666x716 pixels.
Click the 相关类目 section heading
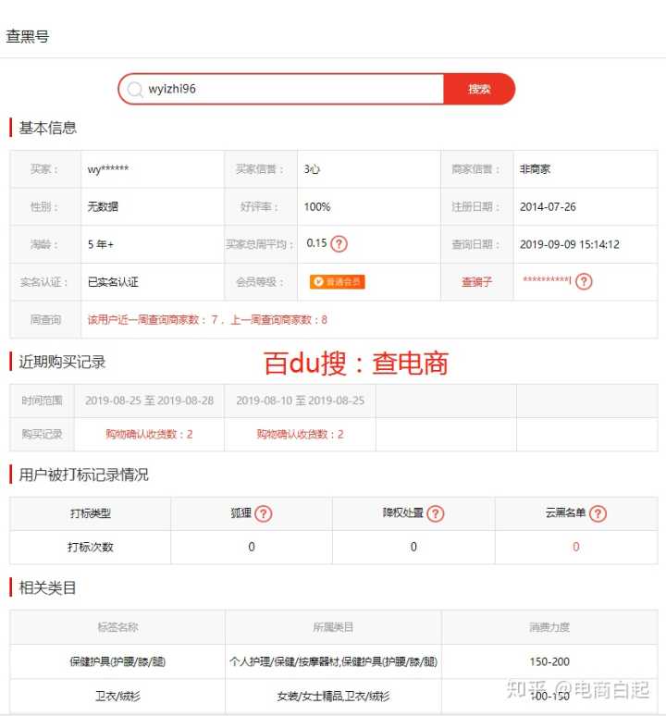coord(47,587)
